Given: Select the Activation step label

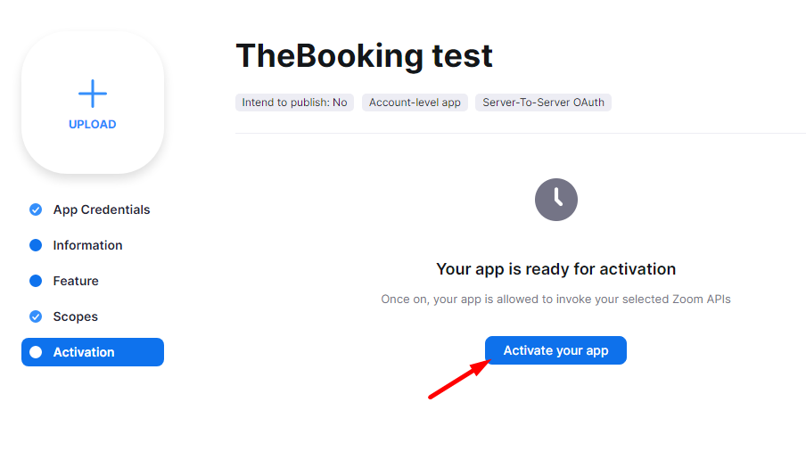Looking at the screenshot, I should pyautogui.click(x=84, y=352).
